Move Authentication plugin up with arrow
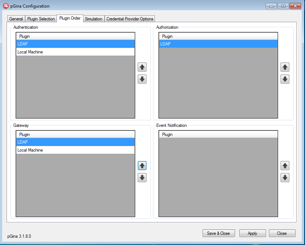 click(142, 67)
